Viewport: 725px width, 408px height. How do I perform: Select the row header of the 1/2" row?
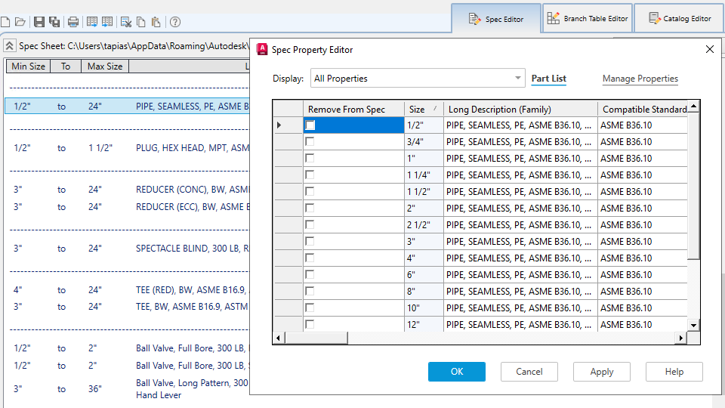coord(288,125)
